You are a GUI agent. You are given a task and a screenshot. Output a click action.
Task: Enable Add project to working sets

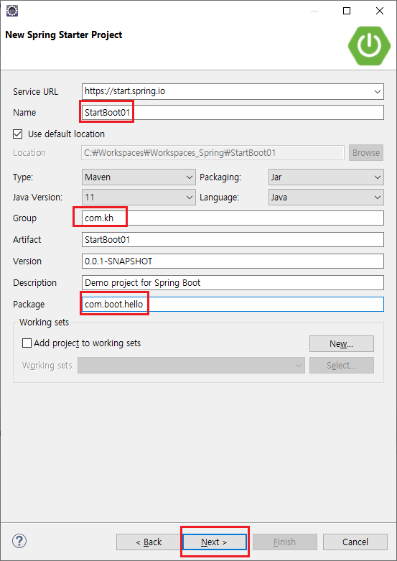[27, 343]
